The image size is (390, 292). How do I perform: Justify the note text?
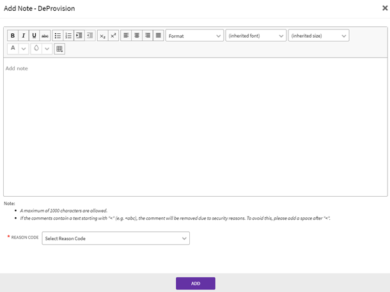(x=159, y=36)
